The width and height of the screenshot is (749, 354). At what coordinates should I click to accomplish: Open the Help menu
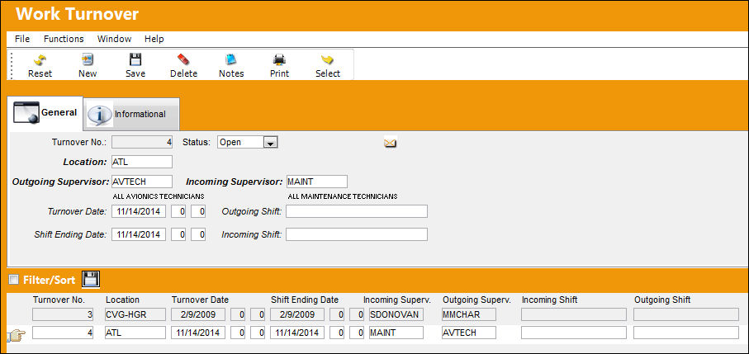154,39
